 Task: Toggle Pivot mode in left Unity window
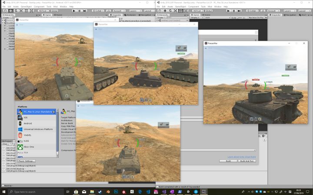[x=43, y=11]
